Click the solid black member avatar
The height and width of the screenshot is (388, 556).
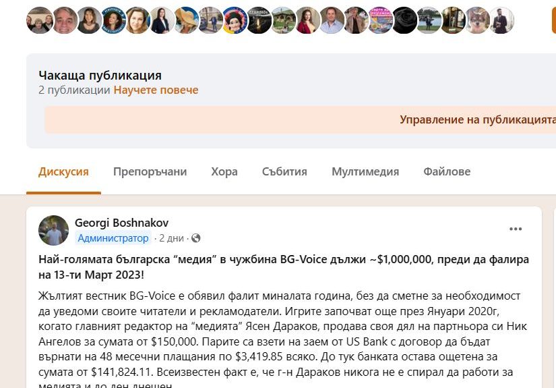click(404, 20)
